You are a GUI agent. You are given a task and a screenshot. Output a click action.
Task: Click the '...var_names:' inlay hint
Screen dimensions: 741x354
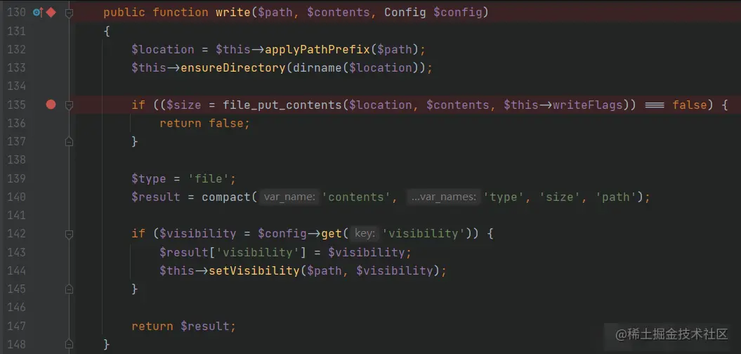coord(444,197)
